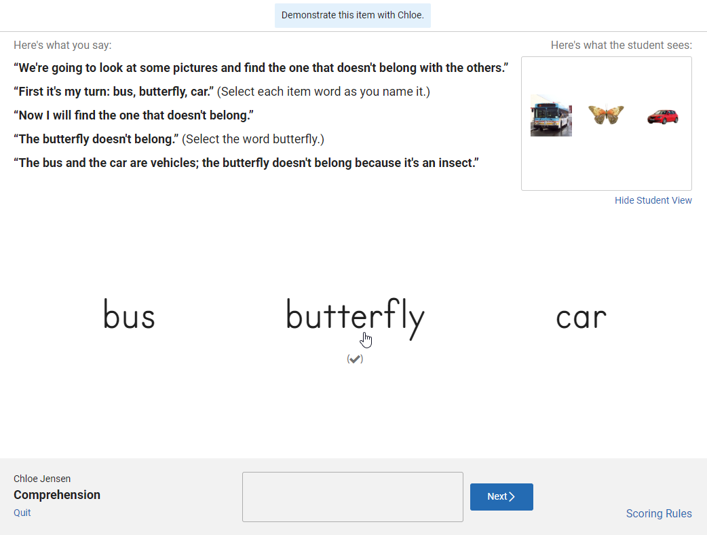Click the checkmark under butterfly
707x535 pixels.
[x=355, y=359]
